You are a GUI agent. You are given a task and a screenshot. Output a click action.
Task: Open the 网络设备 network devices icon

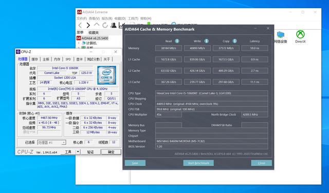pos(281,37)
